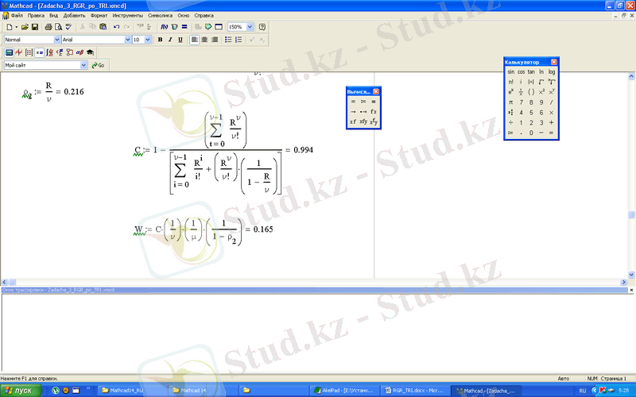Close the trace window panel
The image size is (636, 397).
click(x=631, y=290)
